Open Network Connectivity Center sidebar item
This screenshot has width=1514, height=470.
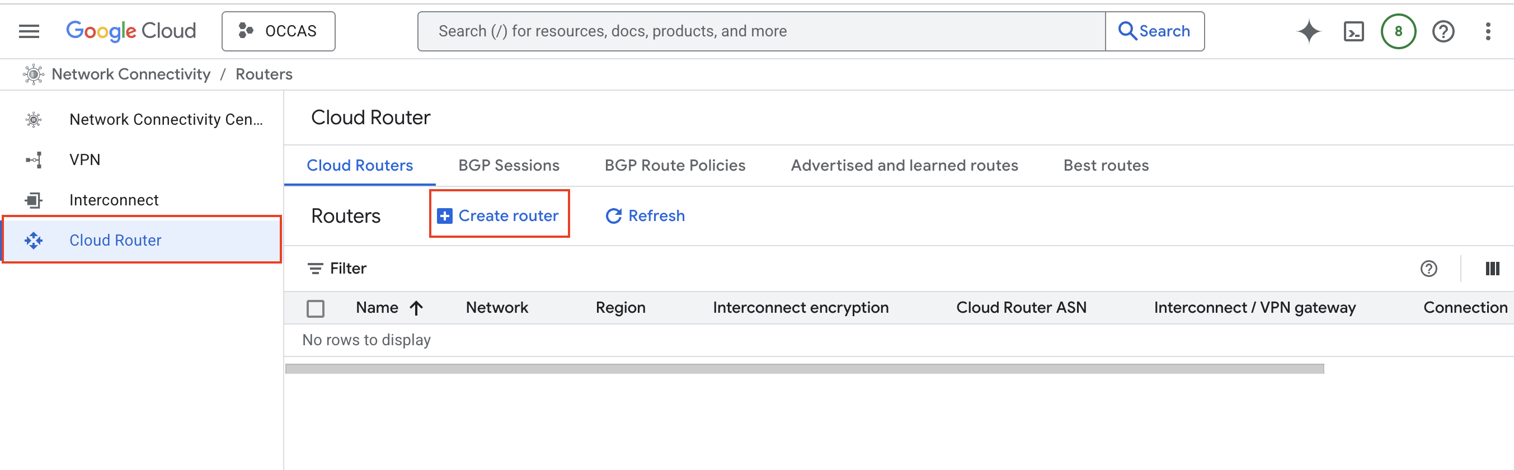(x=142, y=119)
